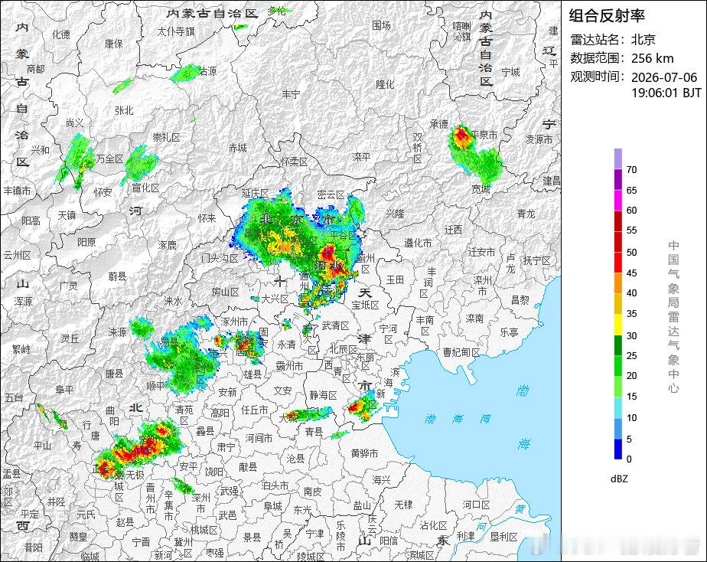
Task: Click the 昌黎 map label
Action: (x=520, y=299)
